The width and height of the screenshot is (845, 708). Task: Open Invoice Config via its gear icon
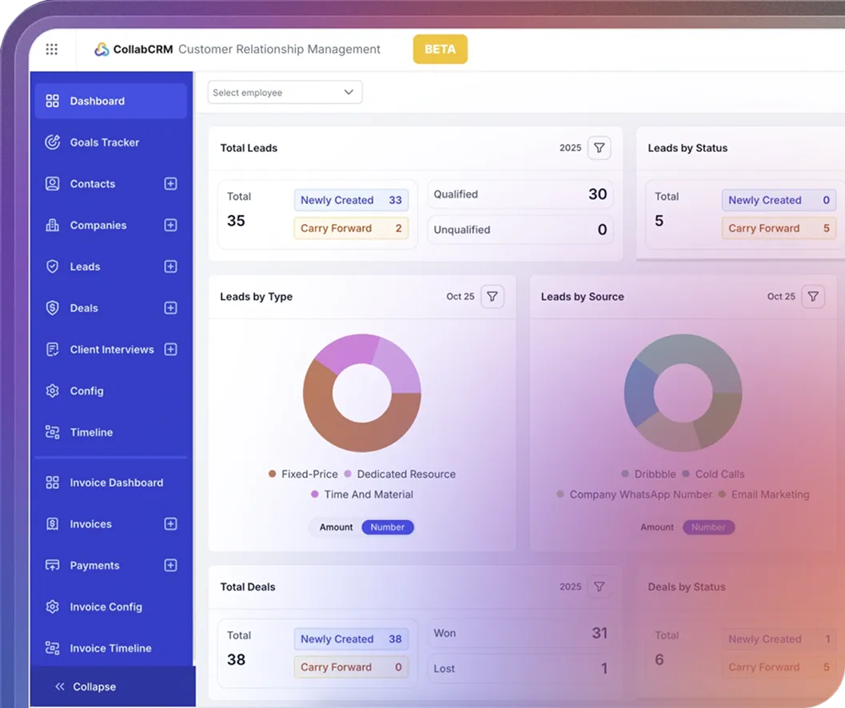click(x=52, y=606)
